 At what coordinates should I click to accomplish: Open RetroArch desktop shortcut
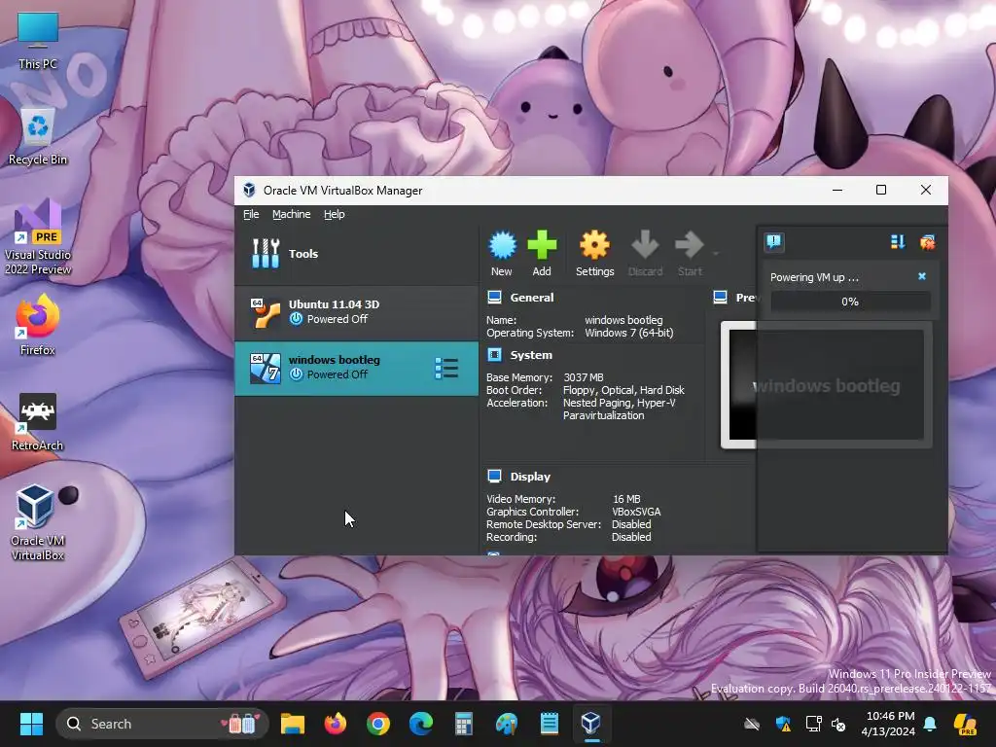[x=38, y=421]
